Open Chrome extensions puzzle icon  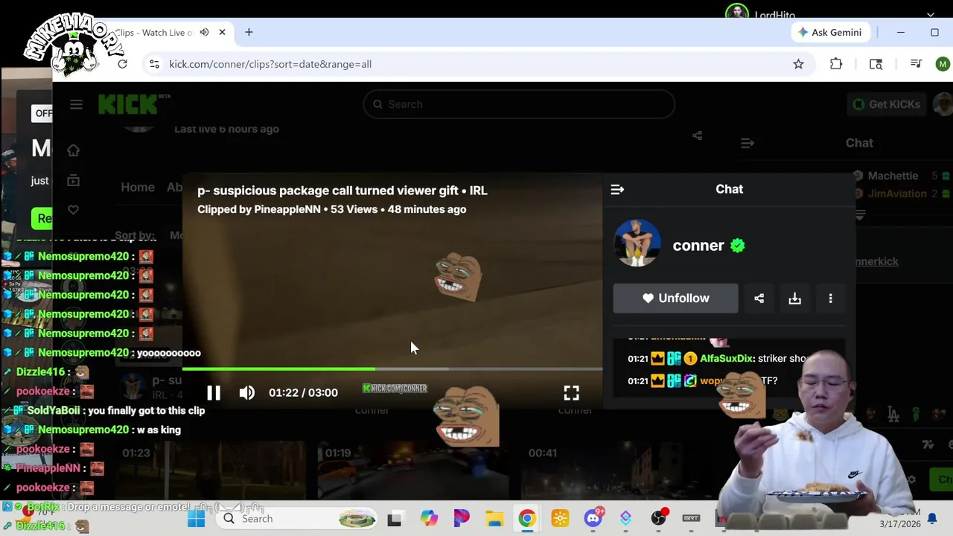[x=836, y=64]
